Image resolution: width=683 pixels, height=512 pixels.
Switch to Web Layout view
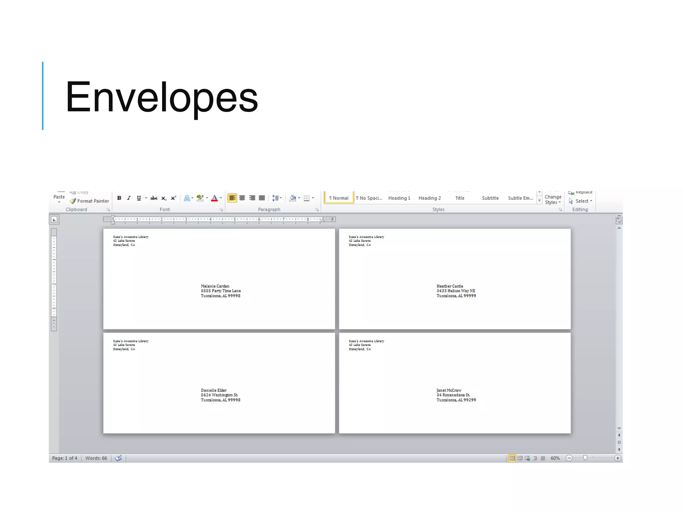click(528, 458)
